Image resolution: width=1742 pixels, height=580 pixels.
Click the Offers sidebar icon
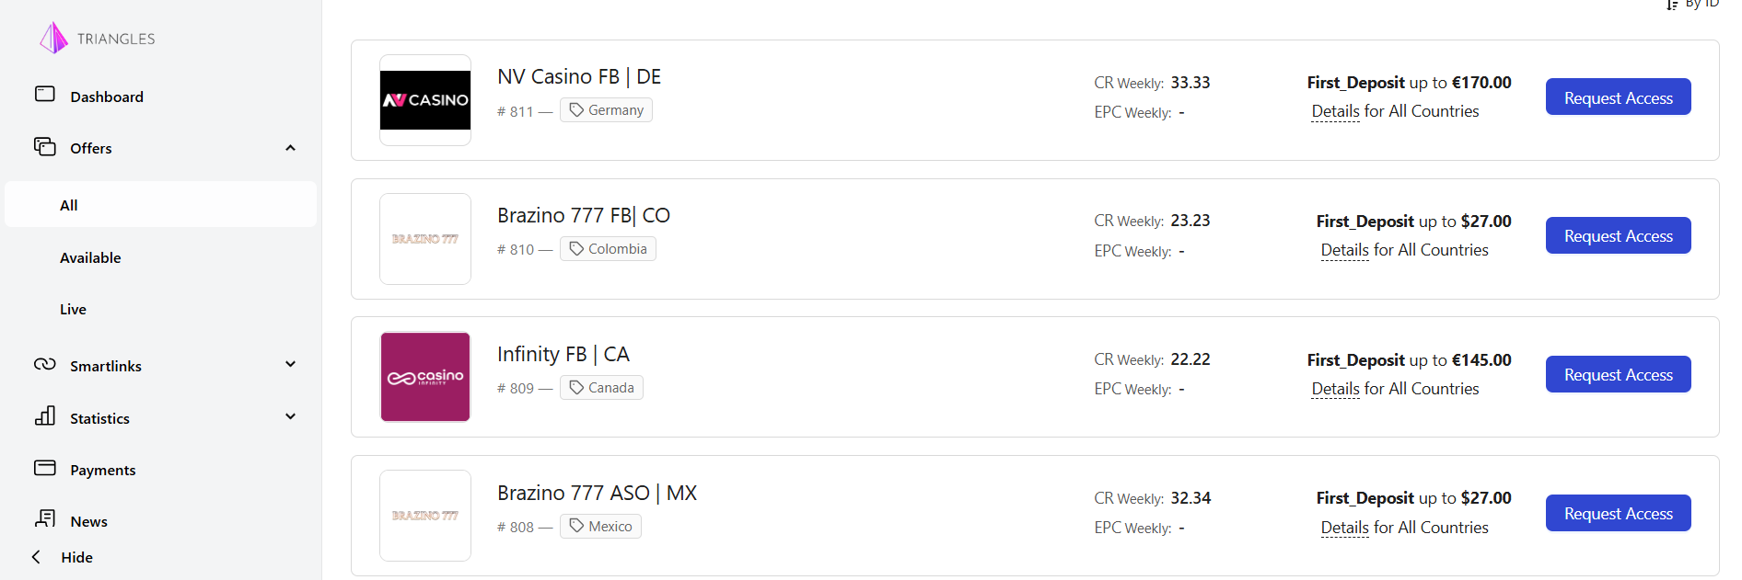click(x=45, y=147)
